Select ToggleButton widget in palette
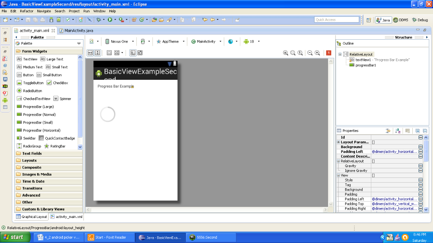 tap(30, 83)
